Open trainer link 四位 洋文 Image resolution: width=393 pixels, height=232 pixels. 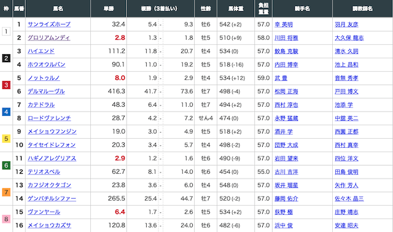tap(346, 158)
